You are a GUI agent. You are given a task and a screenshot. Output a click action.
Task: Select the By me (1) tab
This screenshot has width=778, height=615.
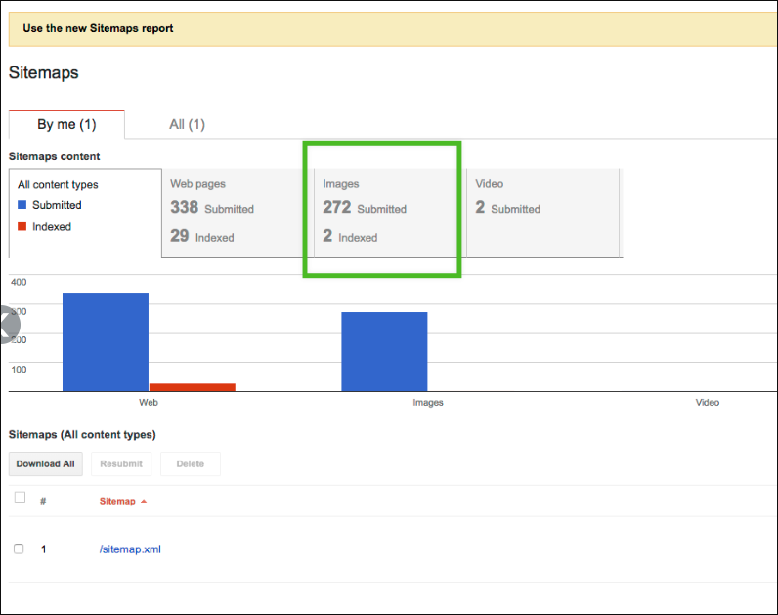[x=66, y=125]
